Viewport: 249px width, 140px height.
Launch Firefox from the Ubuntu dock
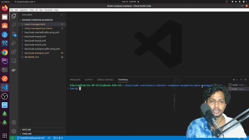point(5,8)
